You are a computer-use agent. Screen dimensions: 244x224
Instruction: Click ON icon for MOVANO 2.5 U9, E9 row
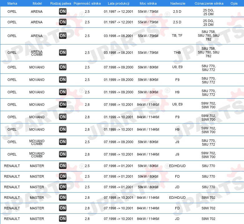[63, 67]
